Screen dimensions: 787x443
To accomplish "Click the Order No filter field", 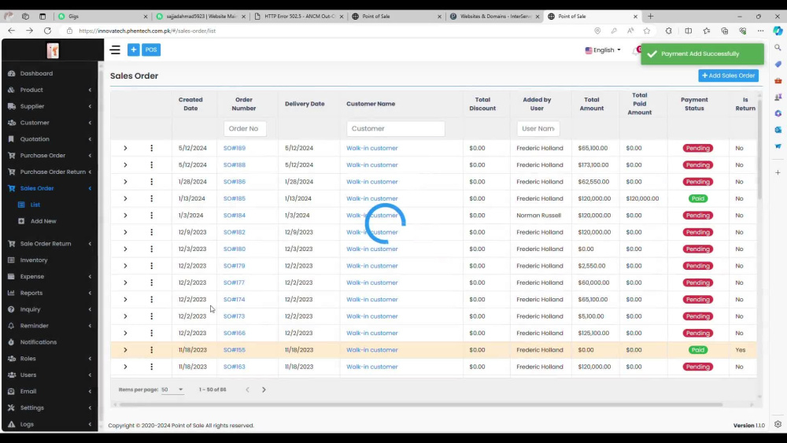I will pos(245,128).
